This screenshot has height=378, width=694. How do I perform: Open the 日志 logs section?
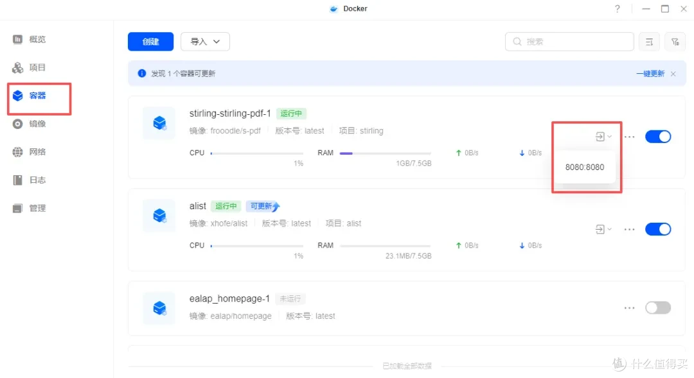point(29,180)
